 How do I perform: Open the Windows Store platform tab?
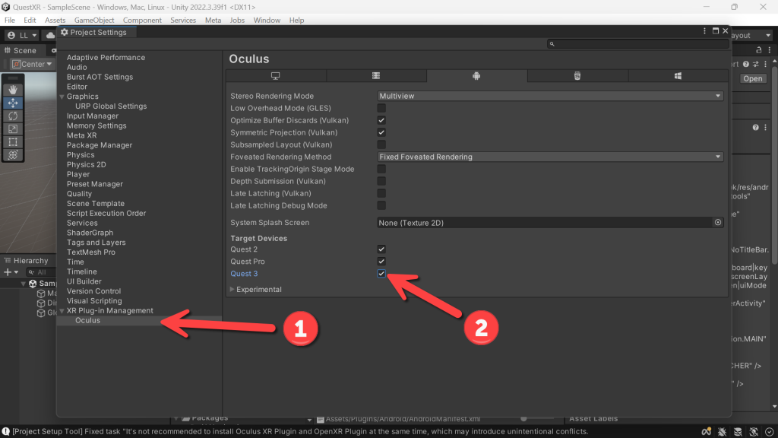[x=678, y=76]
